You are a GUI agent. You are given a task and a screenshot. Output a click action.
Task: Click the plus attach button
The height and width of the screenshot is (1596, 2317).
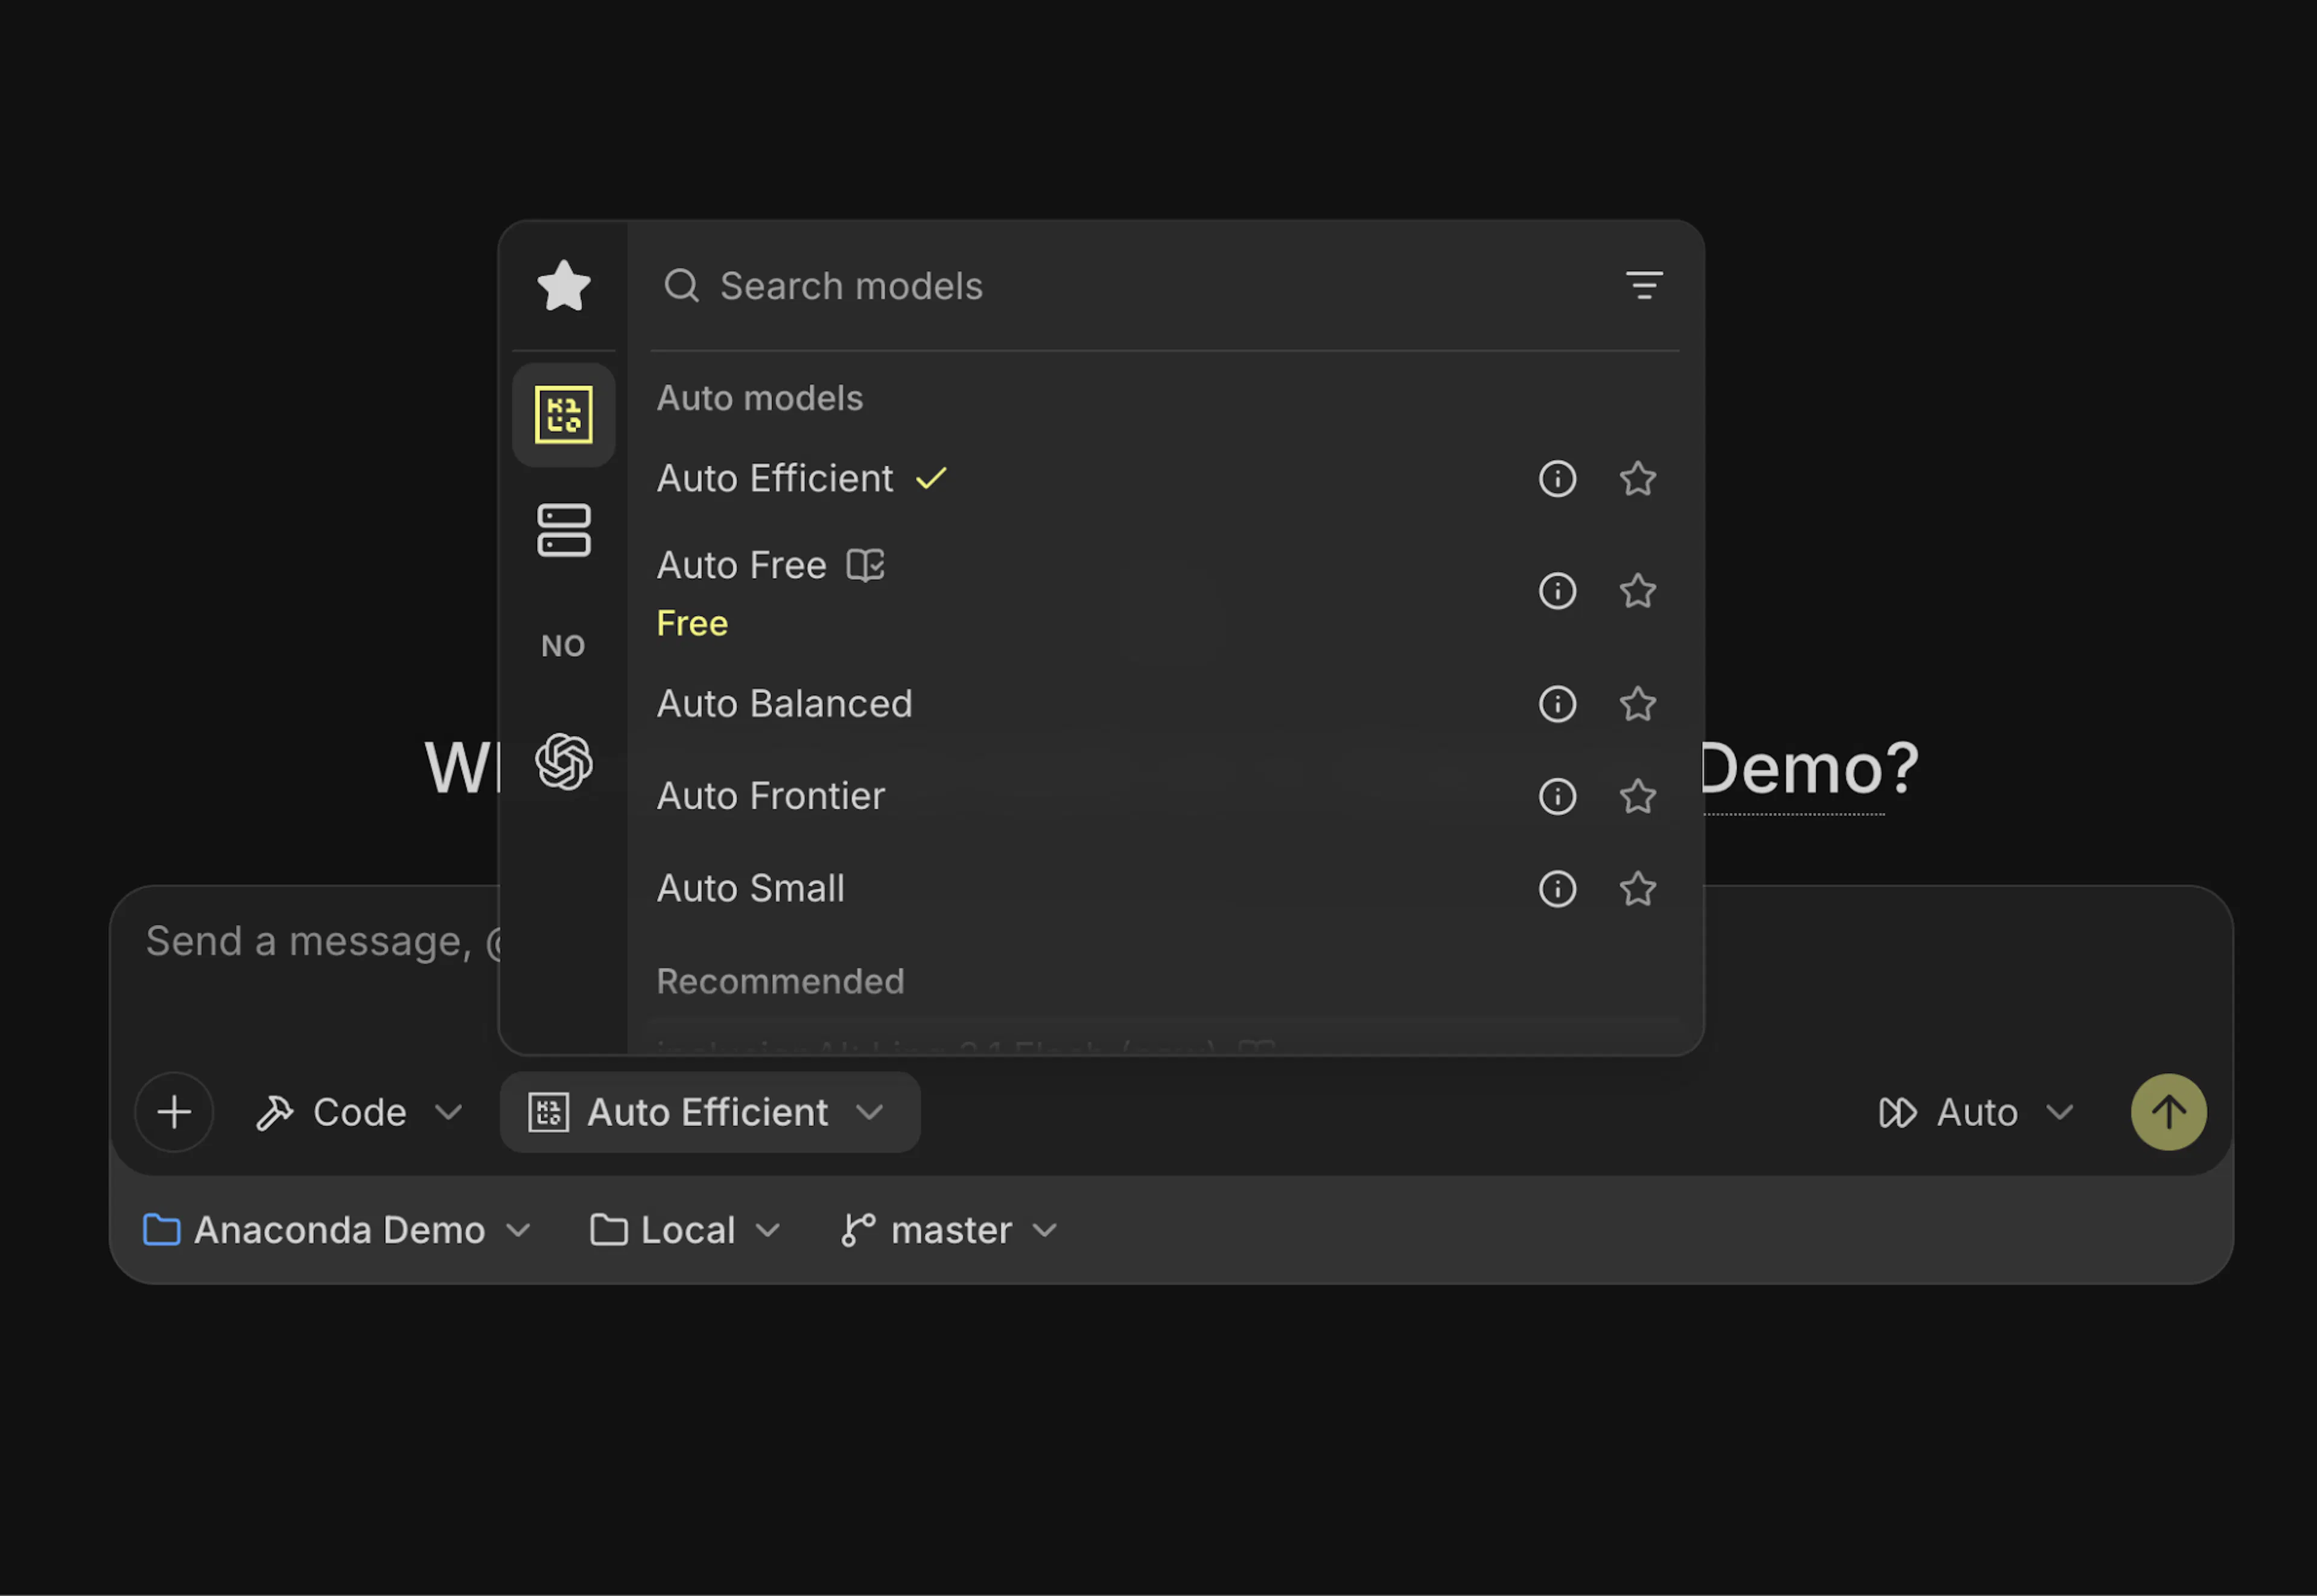click(x=174, y=1112)
